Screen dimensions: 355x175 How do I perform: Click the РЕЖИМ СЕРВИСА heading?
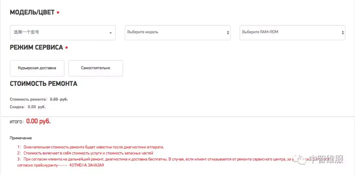[36, 47]
